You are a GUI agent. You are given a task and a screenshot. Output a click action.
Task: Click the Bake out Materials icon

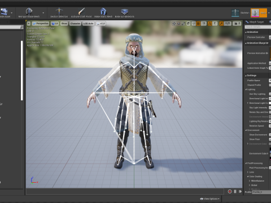(x=125, y=11)
